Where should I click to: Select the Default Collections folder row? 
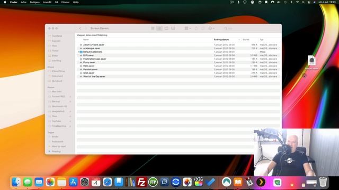[x=179, y=52]
